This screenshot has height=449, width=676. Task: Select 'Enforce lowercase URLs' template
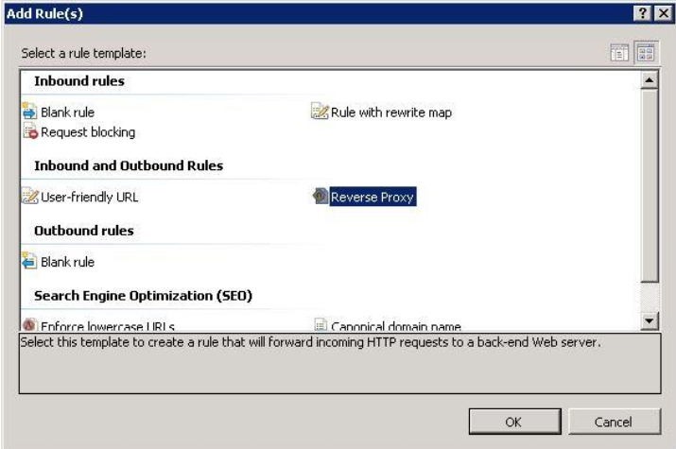(x=108, y=326)
